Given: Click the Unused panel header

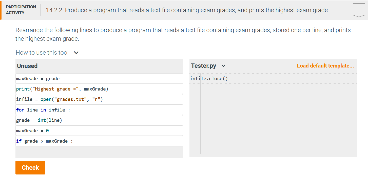Looking at the screenshot, I should [27, 66].
